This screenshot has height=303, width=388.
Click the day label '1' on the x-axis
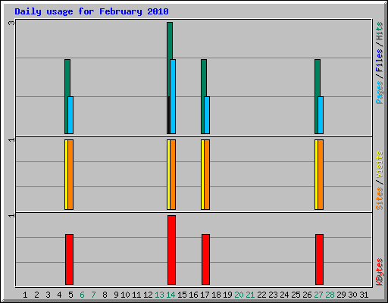tap(25, 295)
